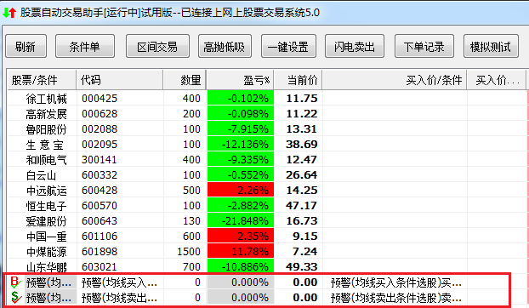Click the red 11.78% profit cell
The image size is (529, 308).
[241, 251]
